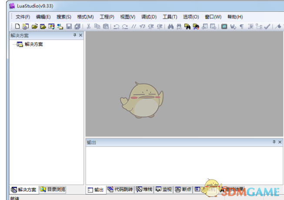This screenshot has height=200, width=284.
Task: Click the LuaStudio app icon in title bar
Action: (12, 6)
